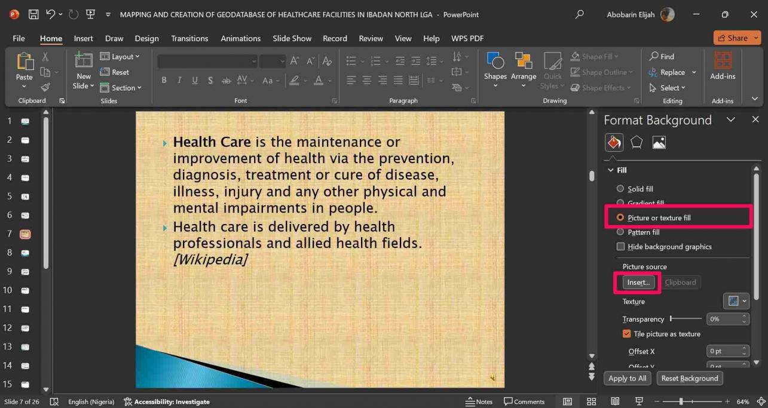Image resolution: width=768 pixels, height=408 pixels.
Task: Click the Format Painter brush icon
Action: pyautogui.click(x=45, y=87)
